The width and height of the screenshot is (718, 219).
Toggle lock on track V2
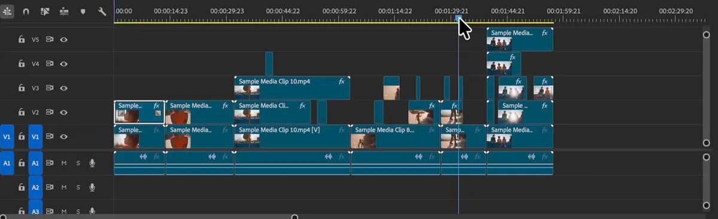click(x=22, y=112)
